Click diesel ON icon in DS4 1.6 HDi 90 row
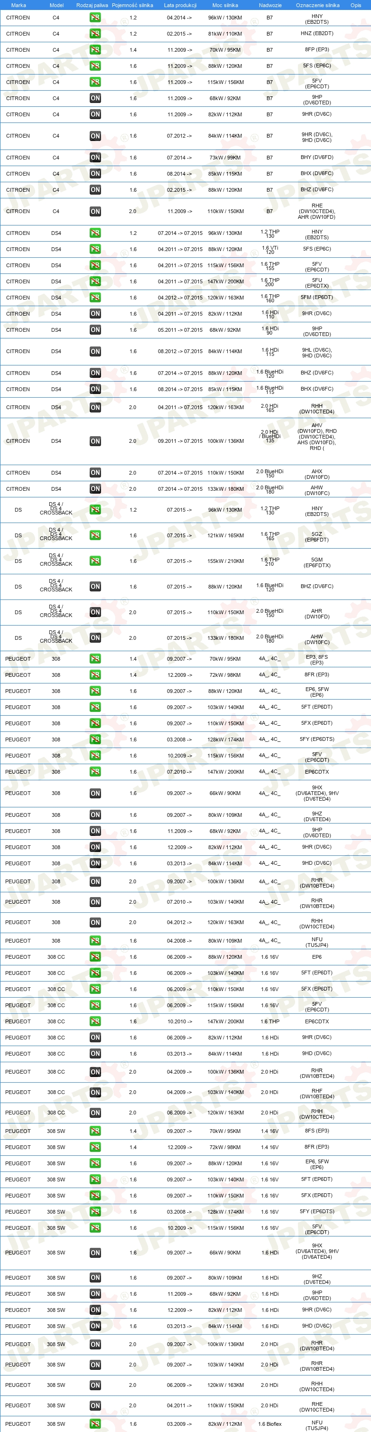Viewport: 371px width, 1432px height. (x=95, y=330)
